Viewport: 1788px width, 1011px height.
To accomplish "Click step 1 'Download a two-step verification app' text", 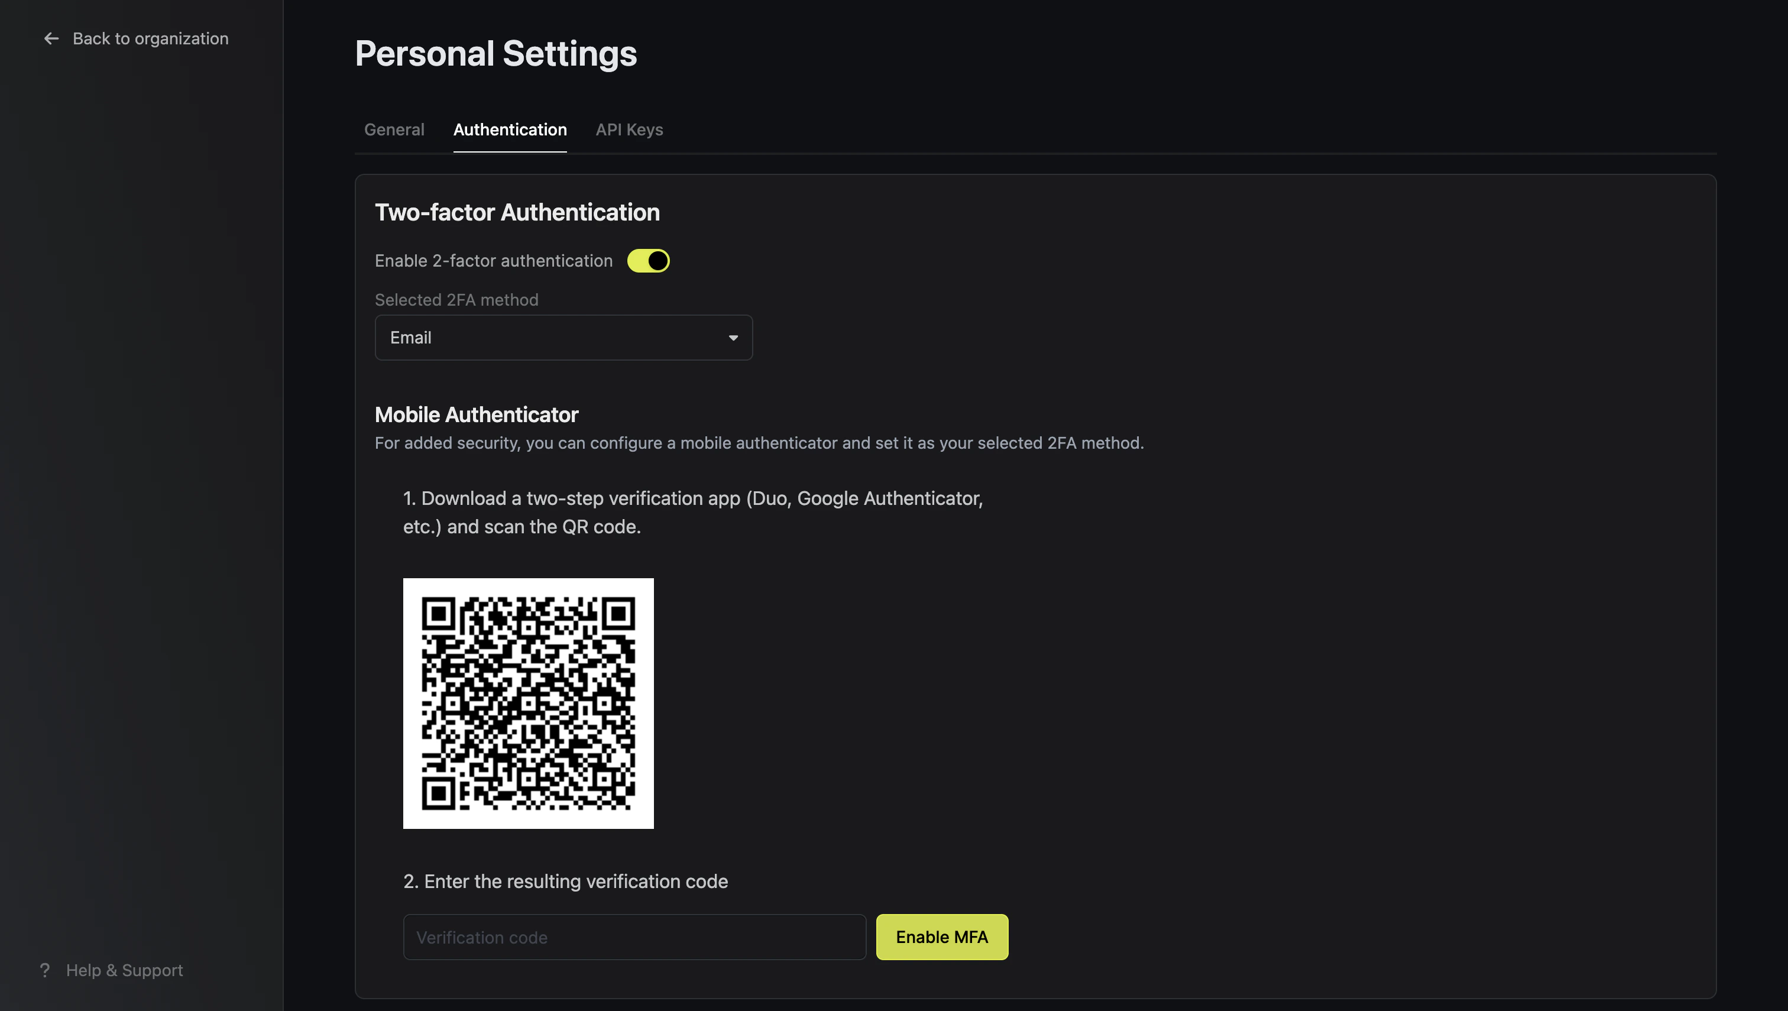I will point(693,513).
